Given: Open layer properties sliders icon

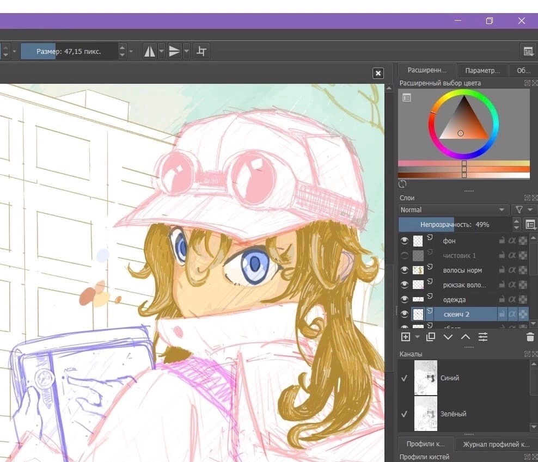Looking at the screenshot, I should [x=483, y=337].
